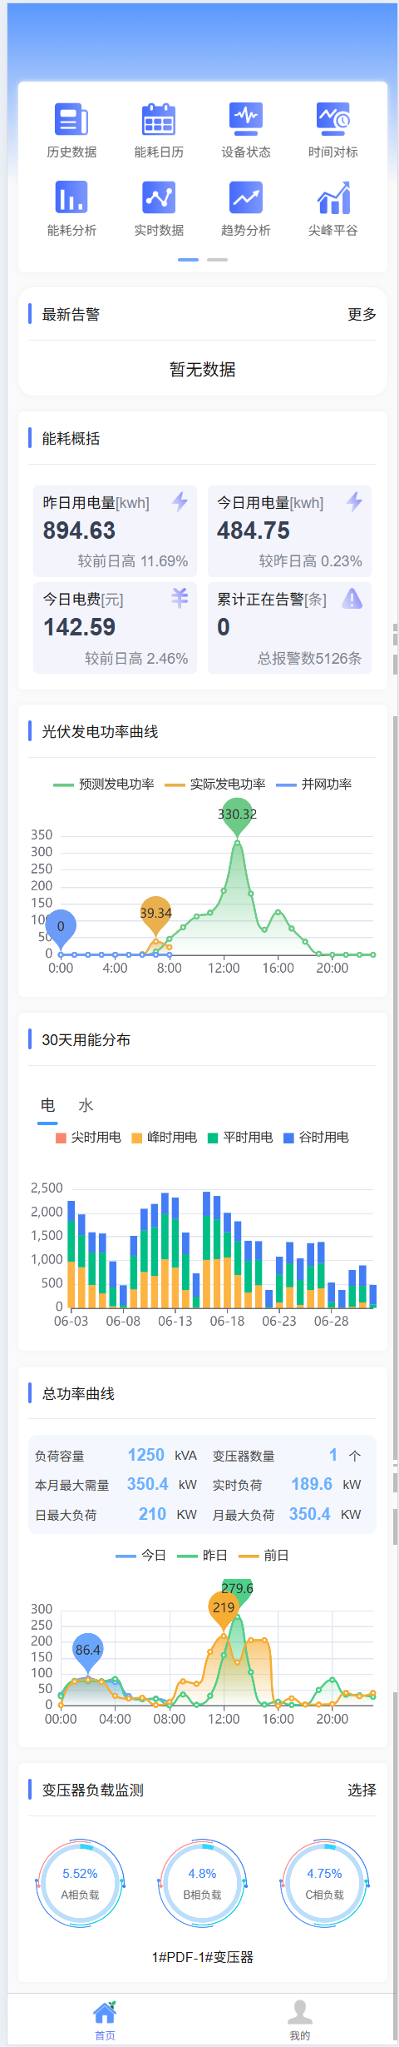Go to the 我的 profile tab

[x=300, y=2020]
